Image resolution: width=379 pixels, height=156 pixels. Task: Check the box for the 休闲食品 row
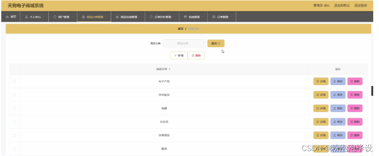(14, 95)
